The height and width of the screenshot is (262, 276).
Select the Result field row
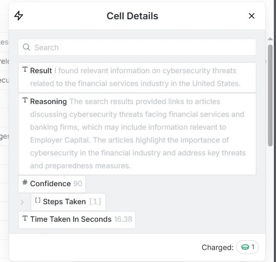137,77
